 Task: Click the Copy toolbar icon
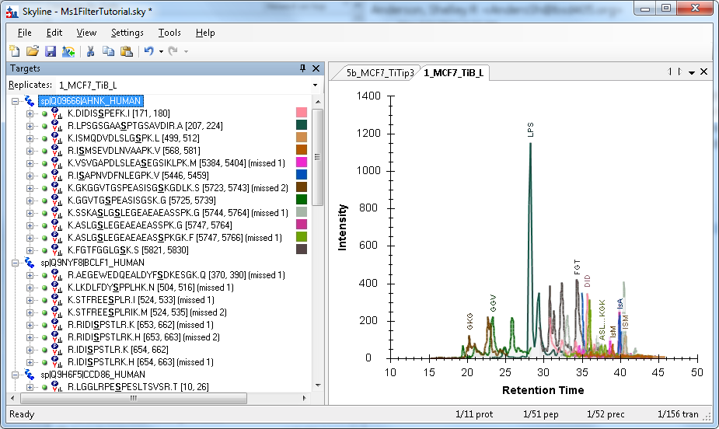[108, 51]
